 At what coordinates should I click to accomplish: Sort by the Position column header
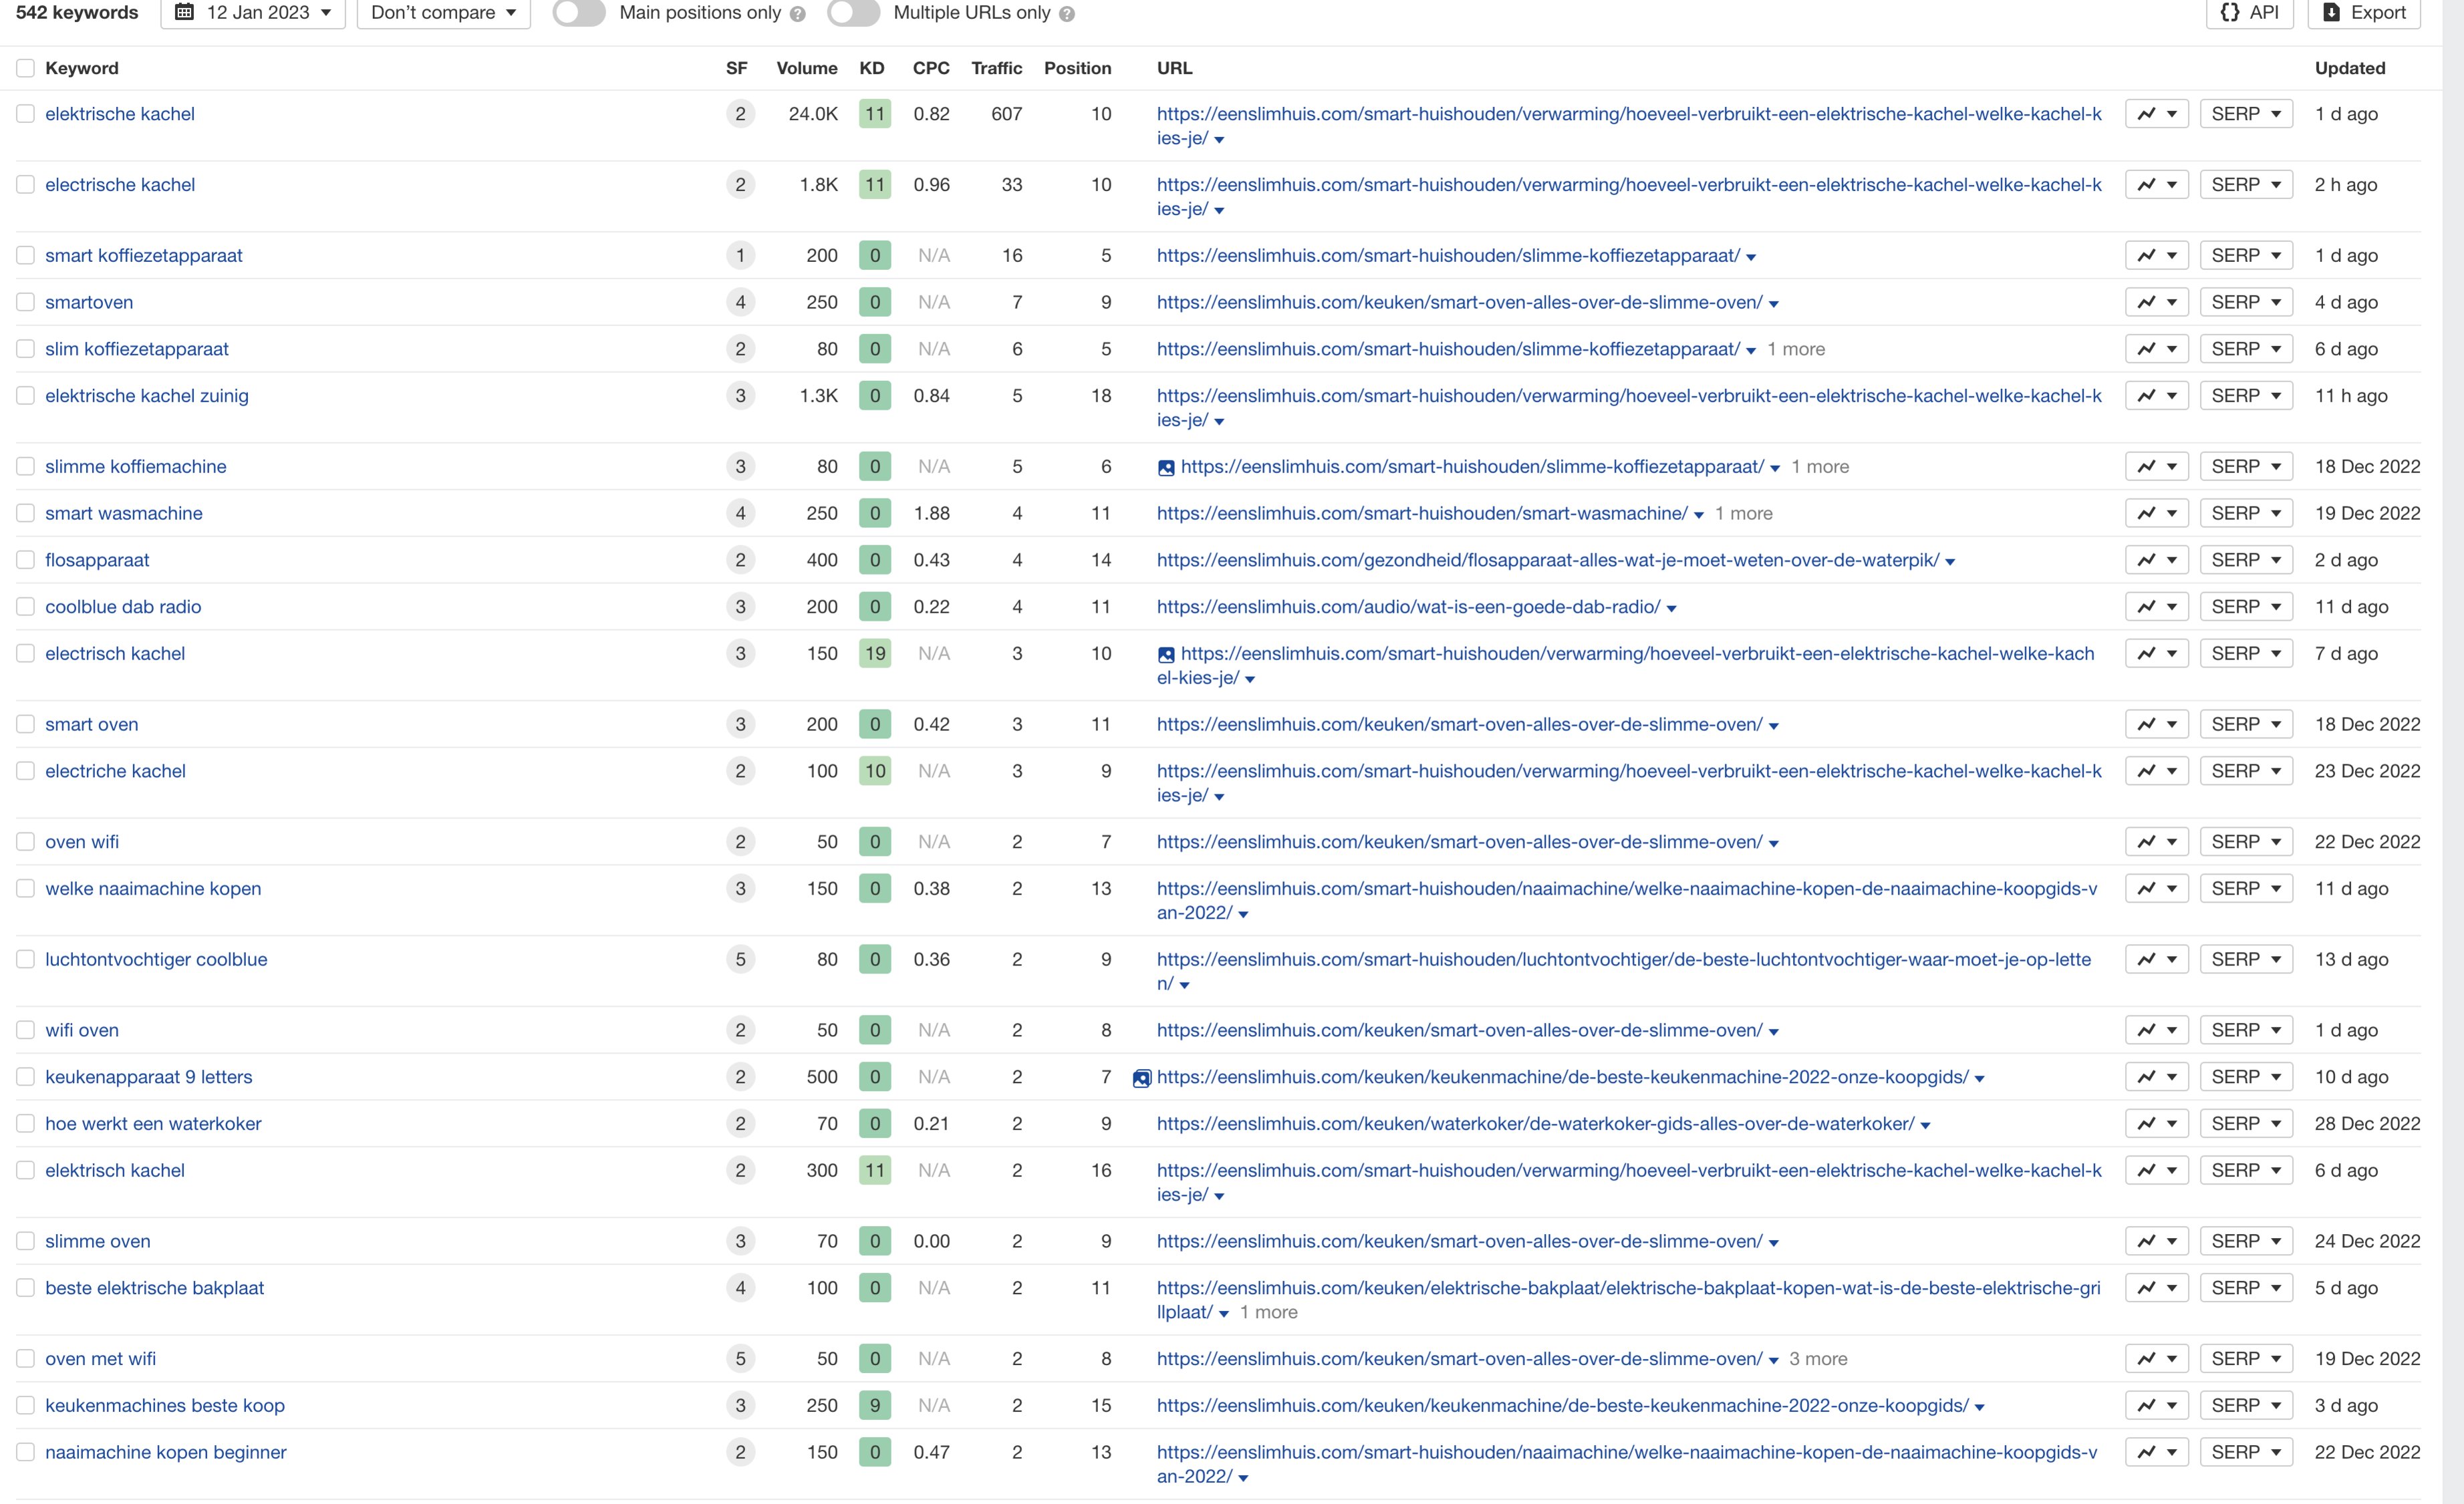1077,68
